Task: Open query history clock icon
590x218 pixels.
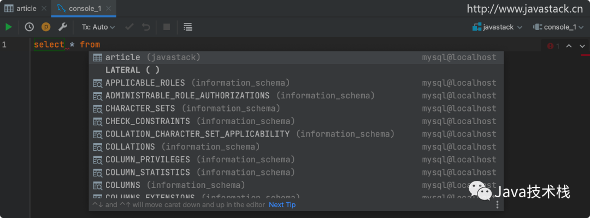Action: 29,27
